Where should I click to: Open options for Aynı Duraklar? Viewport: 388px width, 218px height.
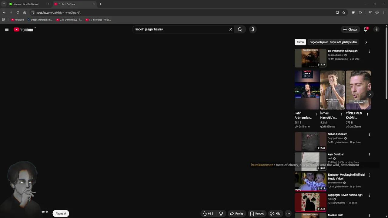(369, 155)
